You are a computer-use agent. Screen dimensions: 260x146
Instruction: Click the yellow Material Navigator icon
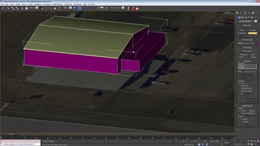137,8
